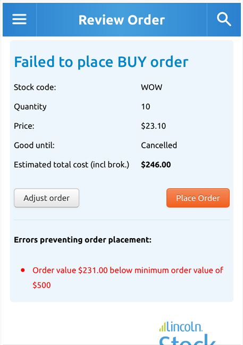Click the Price label
The height and width of the screenshot is (345, 243).
point(24,126)
